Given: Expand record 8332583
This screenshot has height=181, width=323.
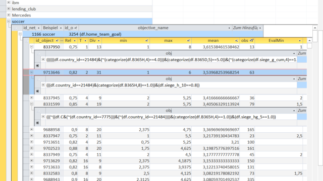Looking at the screenshot, I should pos(32,173).
